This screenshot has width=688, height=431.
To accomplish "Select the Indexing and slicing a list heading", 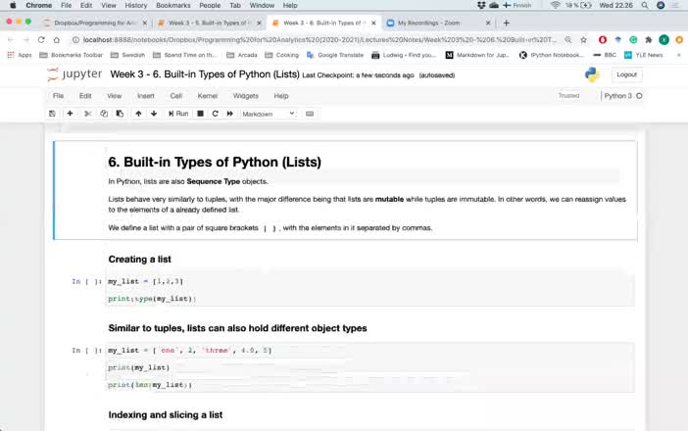I will click(x=166, y=414).
